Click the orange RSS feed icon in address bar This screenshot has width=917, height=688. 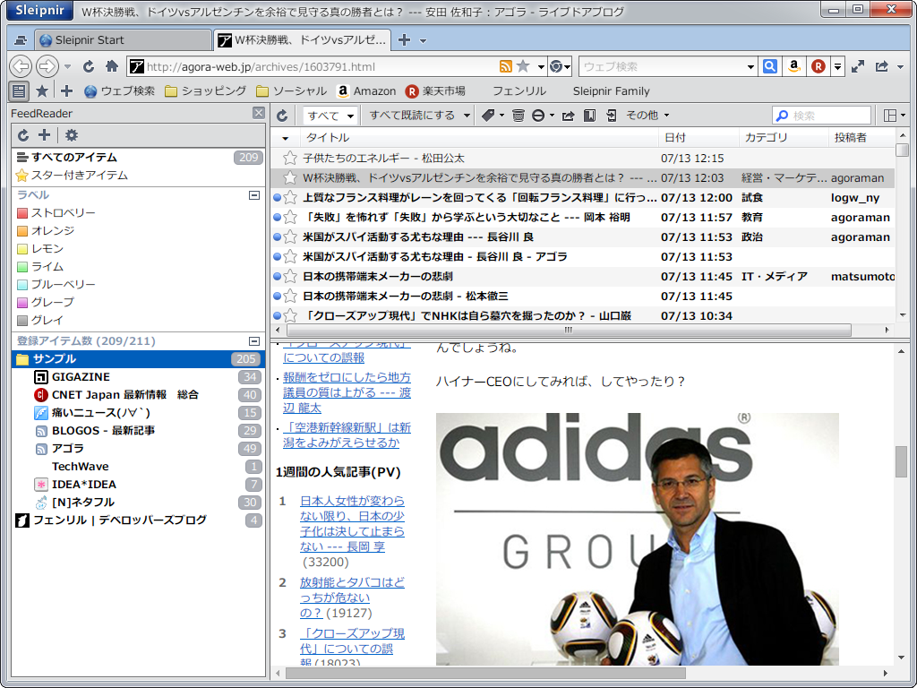(506, 66)
